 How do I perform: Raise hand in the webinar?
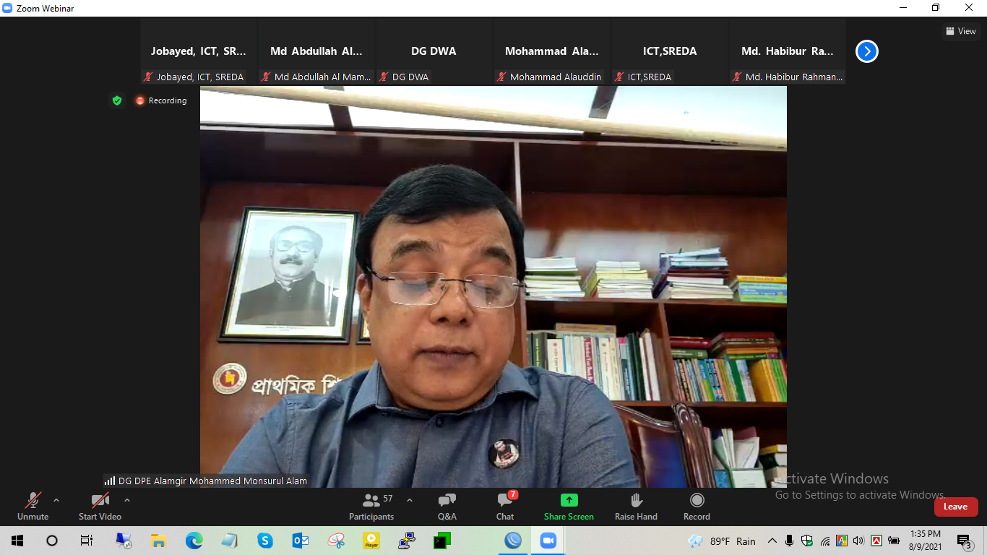636,506
